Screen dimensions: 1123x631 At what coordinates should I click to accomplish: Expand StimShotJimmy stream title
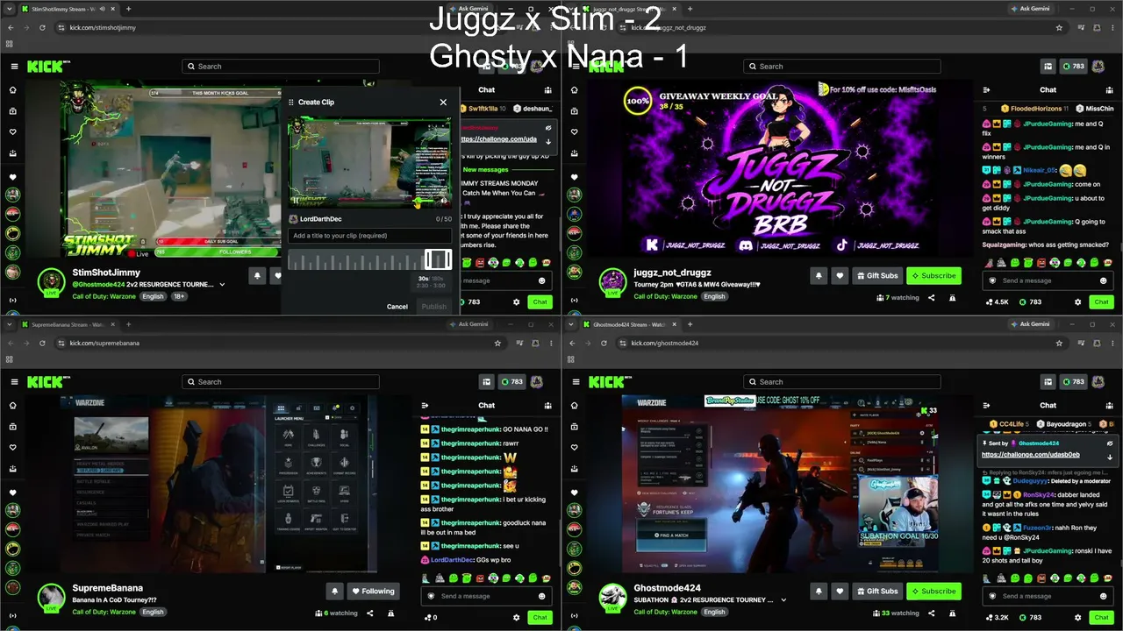[222, 285]
